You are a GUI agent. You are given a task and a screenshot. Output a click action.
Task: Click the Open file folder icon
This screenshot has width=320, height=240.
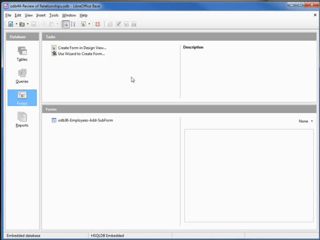click(22, 25)
